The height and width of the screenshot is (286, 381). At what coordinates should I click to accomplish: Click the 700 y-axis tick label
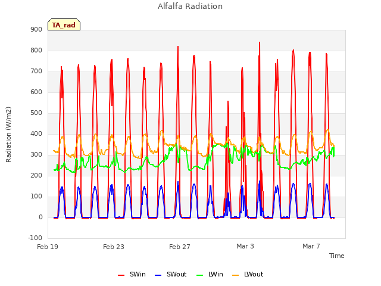coord(36,71)
